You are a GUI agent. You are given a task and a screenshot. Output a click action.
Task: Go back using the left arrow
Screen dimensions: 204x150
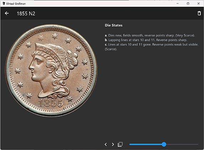coord(7,13)
